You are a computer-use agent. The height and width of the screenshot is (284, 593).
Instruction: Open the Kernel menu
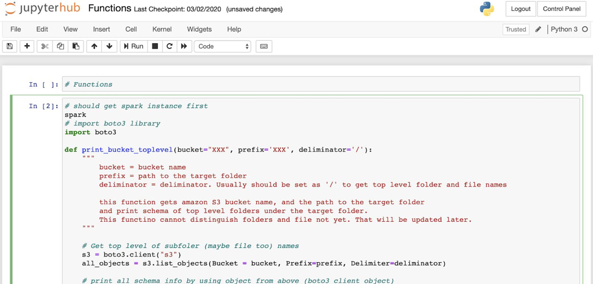pos(162,29)
